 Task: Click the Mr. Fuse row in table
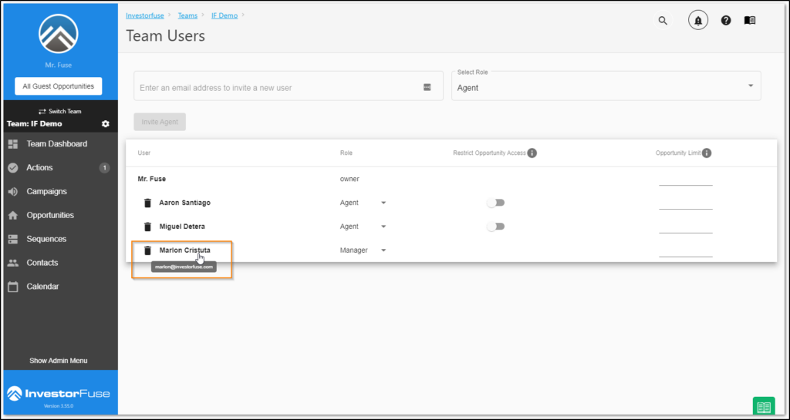451,179
